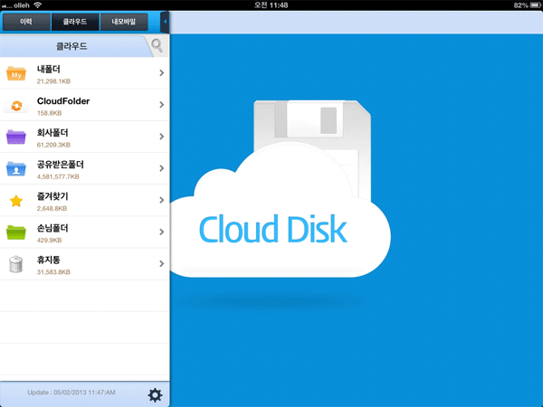Image resolution: width=543 pixels, height=407 pixels.
Task: Click the purple 회사폴더 folder icon
Action: (x=16, y=137)
